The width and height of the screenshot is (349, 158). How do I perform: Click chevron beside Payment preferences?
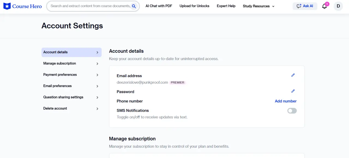coord(97,75)
